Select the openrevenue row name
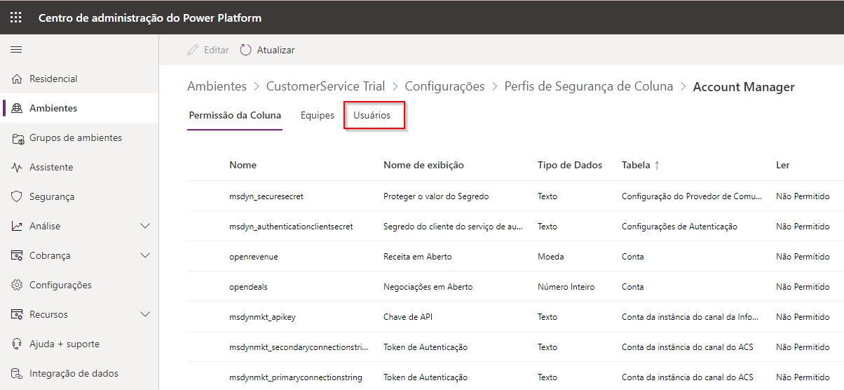 click(254, 257)
